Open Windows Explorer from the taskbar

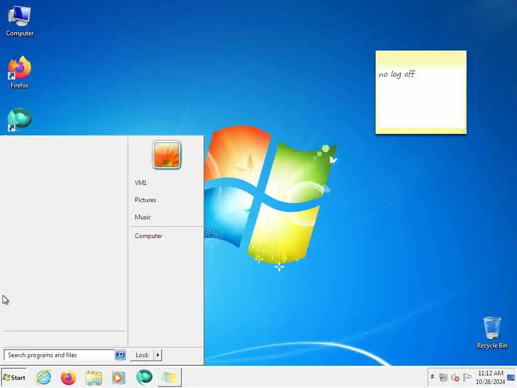93,377
